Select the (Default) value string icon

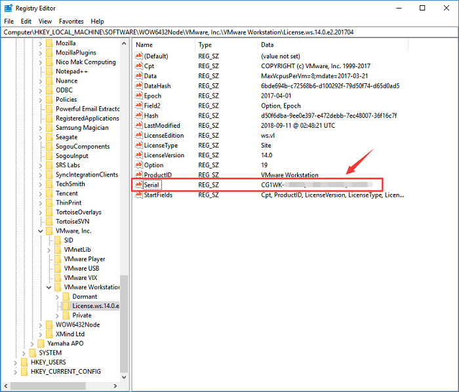pyautogui.click(x=139, y=56)
